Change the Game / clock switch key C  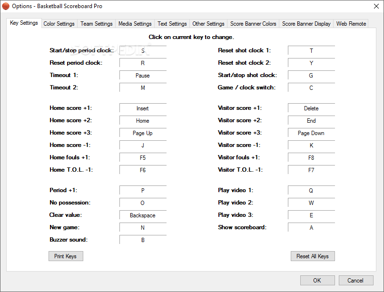(x=311, y=88)
